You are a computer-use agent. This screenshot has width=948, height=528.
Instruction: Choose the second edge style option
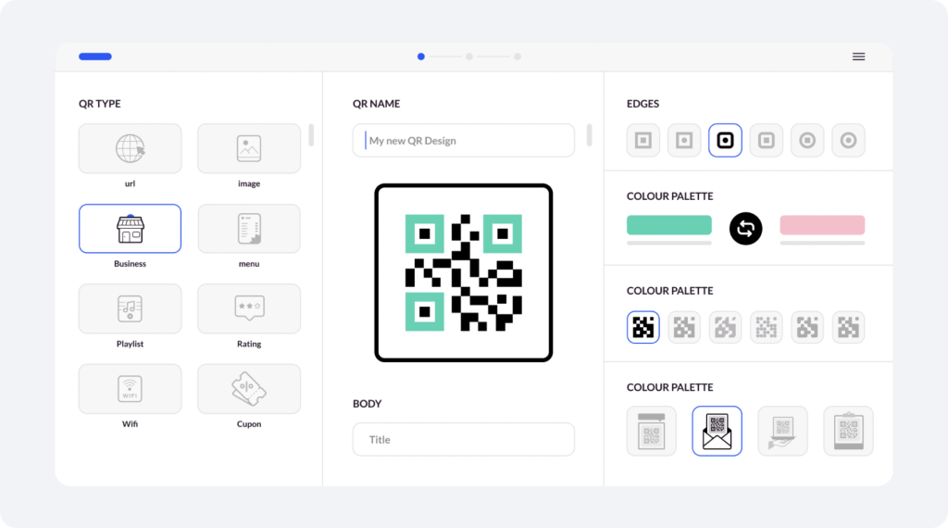pos(684,140)
